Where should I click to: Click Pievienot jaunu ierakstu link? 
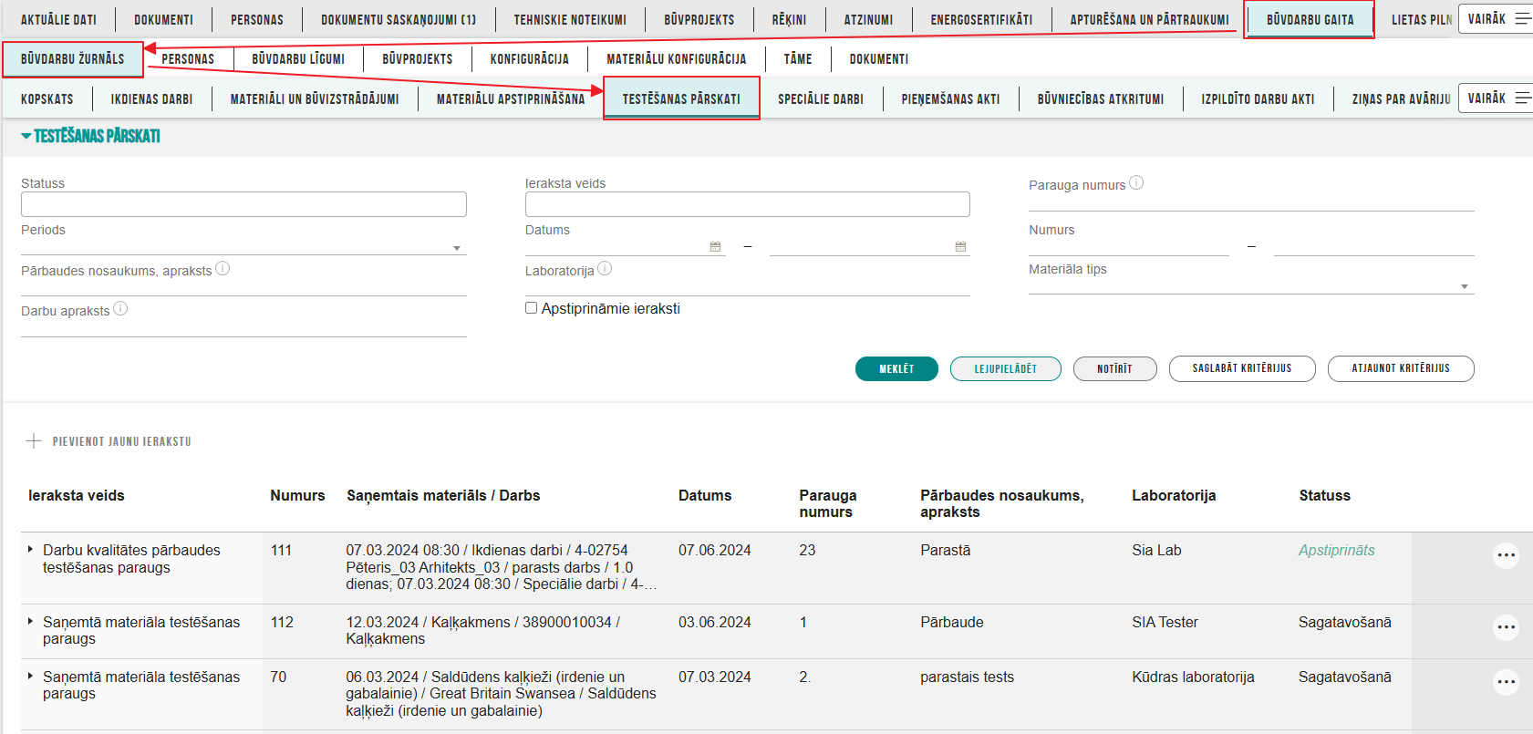click(x=122, y=441)
